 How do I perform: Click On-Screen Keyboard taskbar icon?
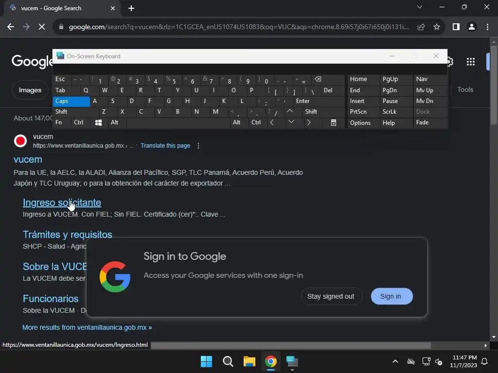tap(292, 361)
